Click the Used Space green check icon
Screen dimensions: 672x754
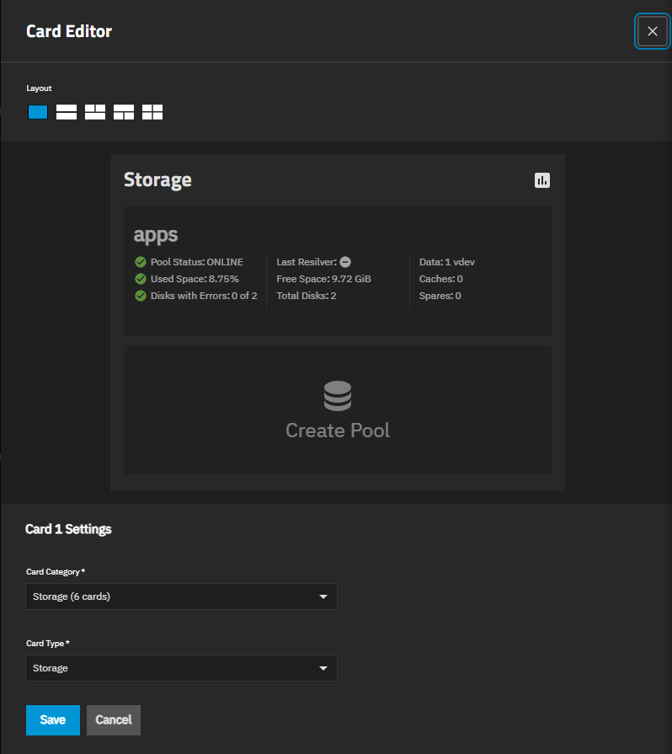point(141,279)
